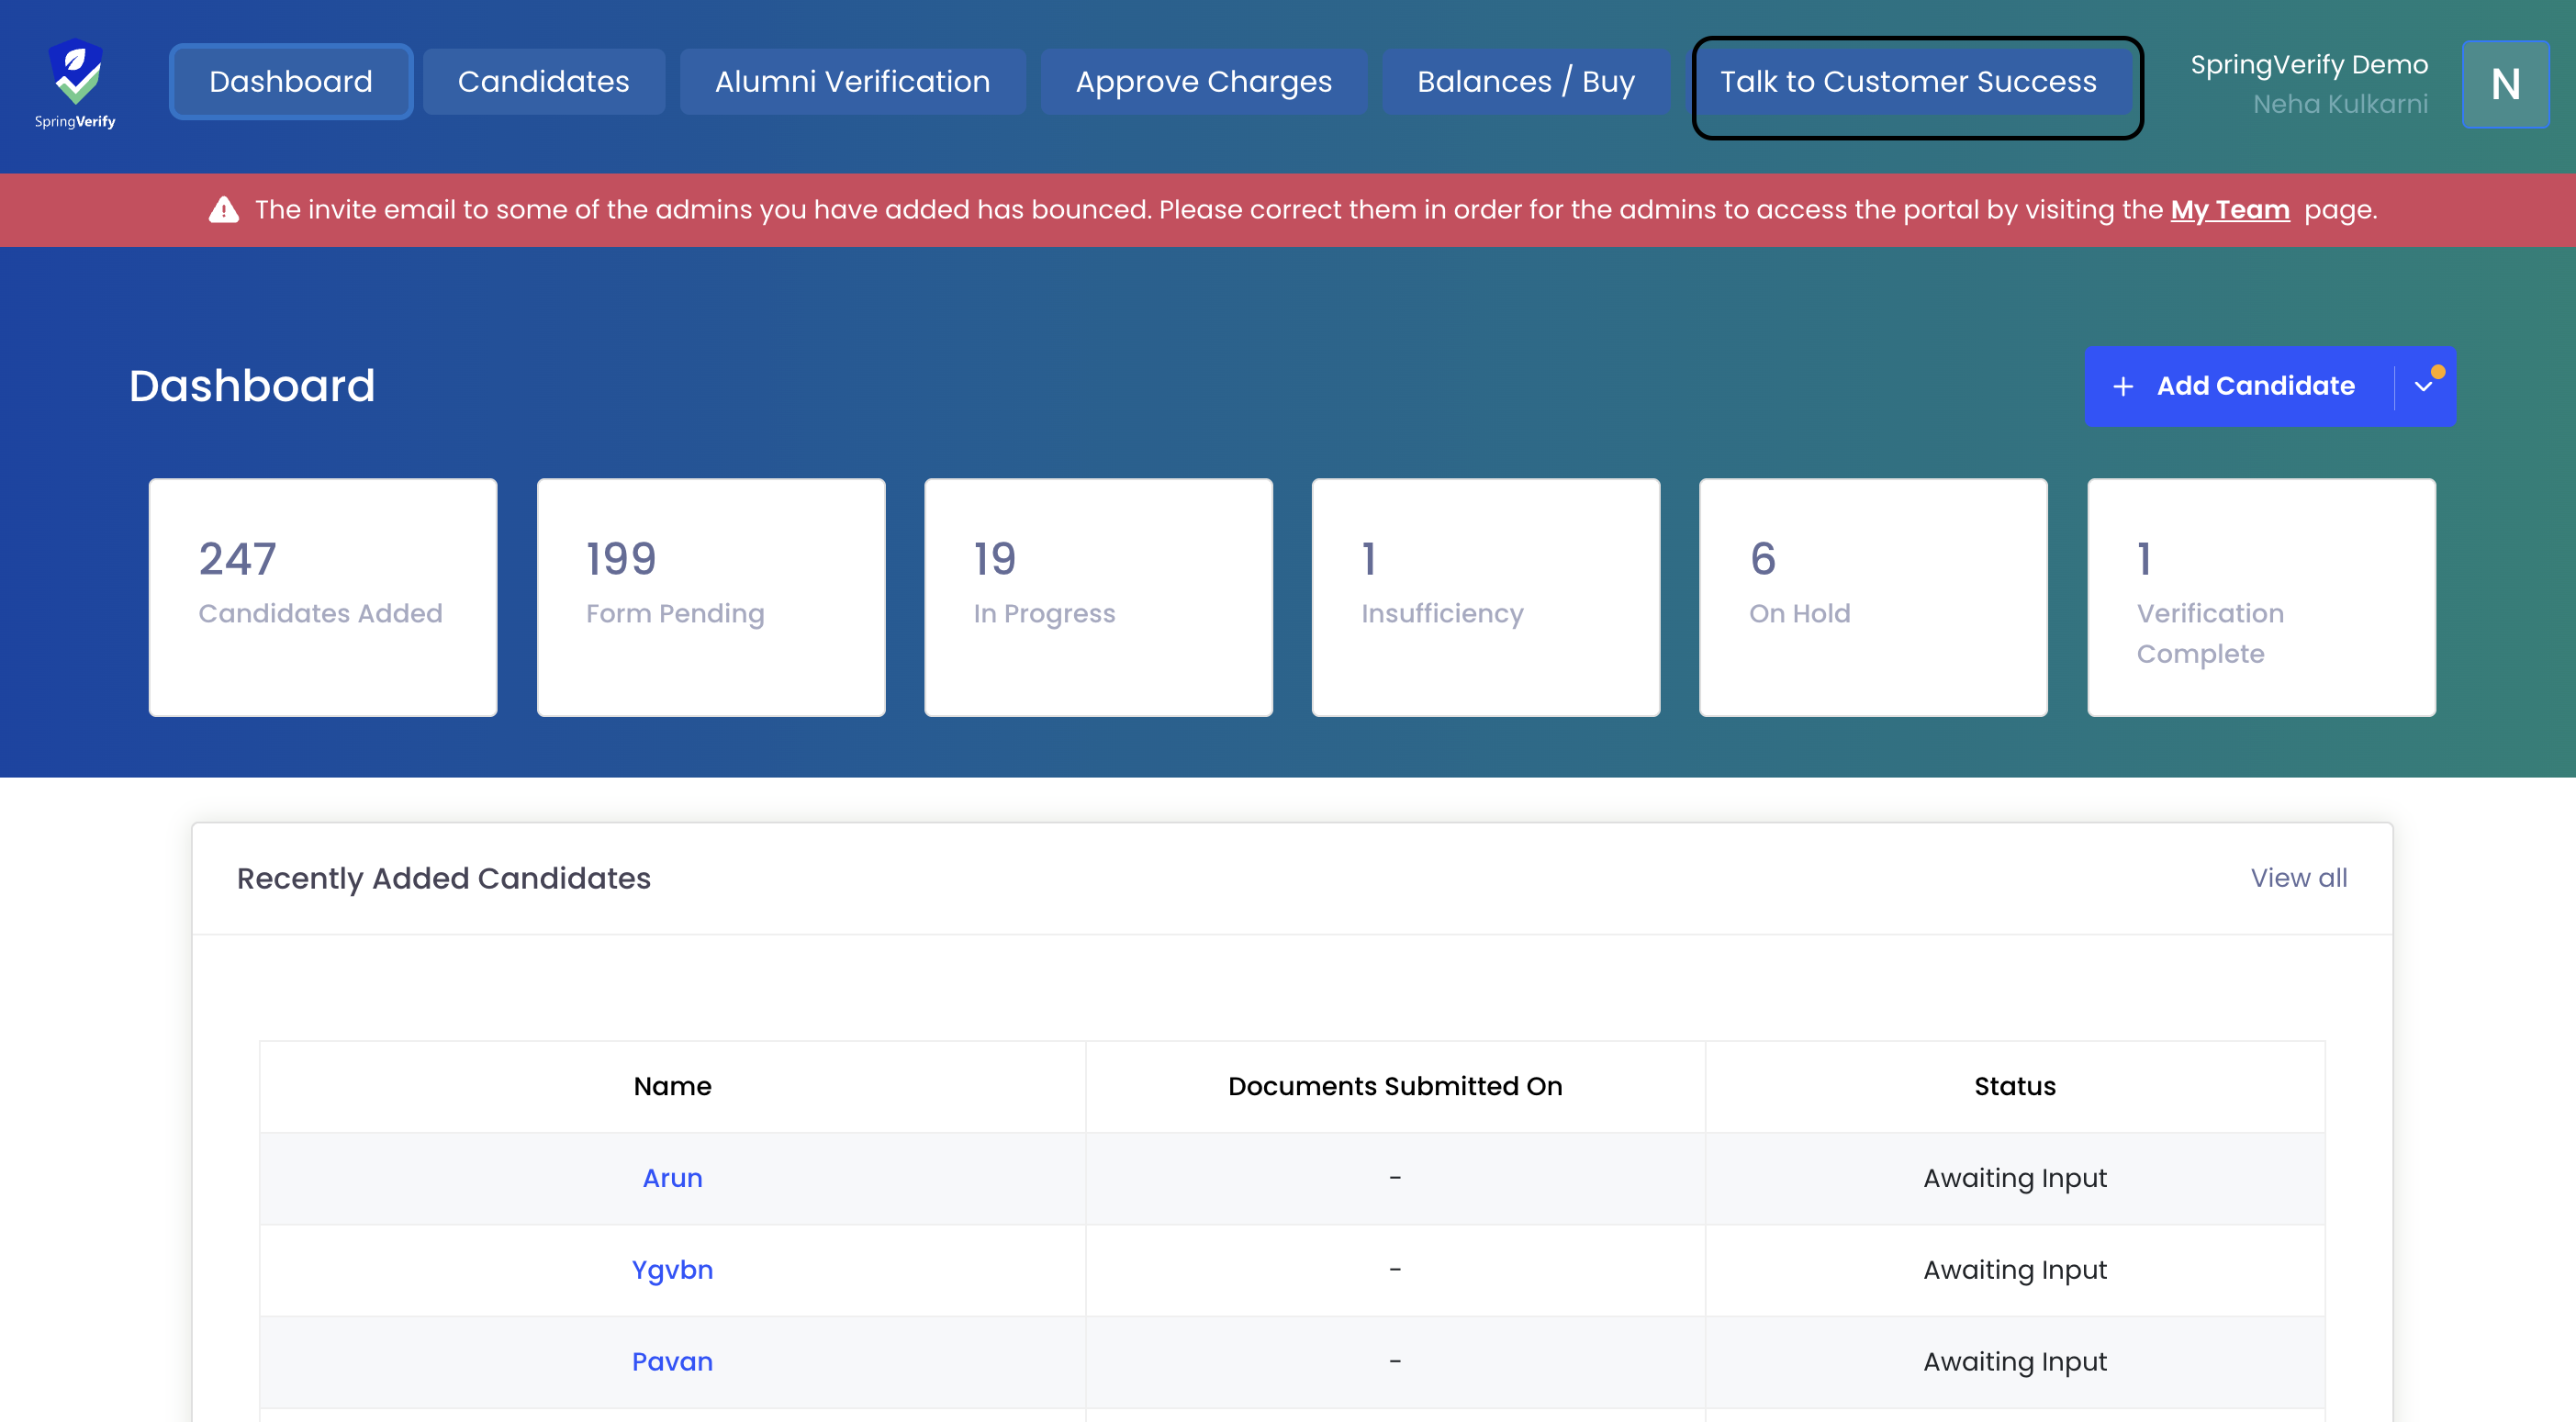The image size is (2576, 1422).
Task: Expand the Add Candidate dropdown arrow
Action: 2423,386
